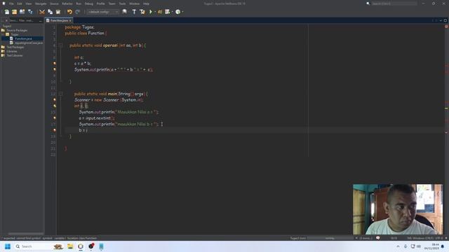Click notifications icon in status bar
This screenshot has width=449, height=252.
tap(377, 238)
